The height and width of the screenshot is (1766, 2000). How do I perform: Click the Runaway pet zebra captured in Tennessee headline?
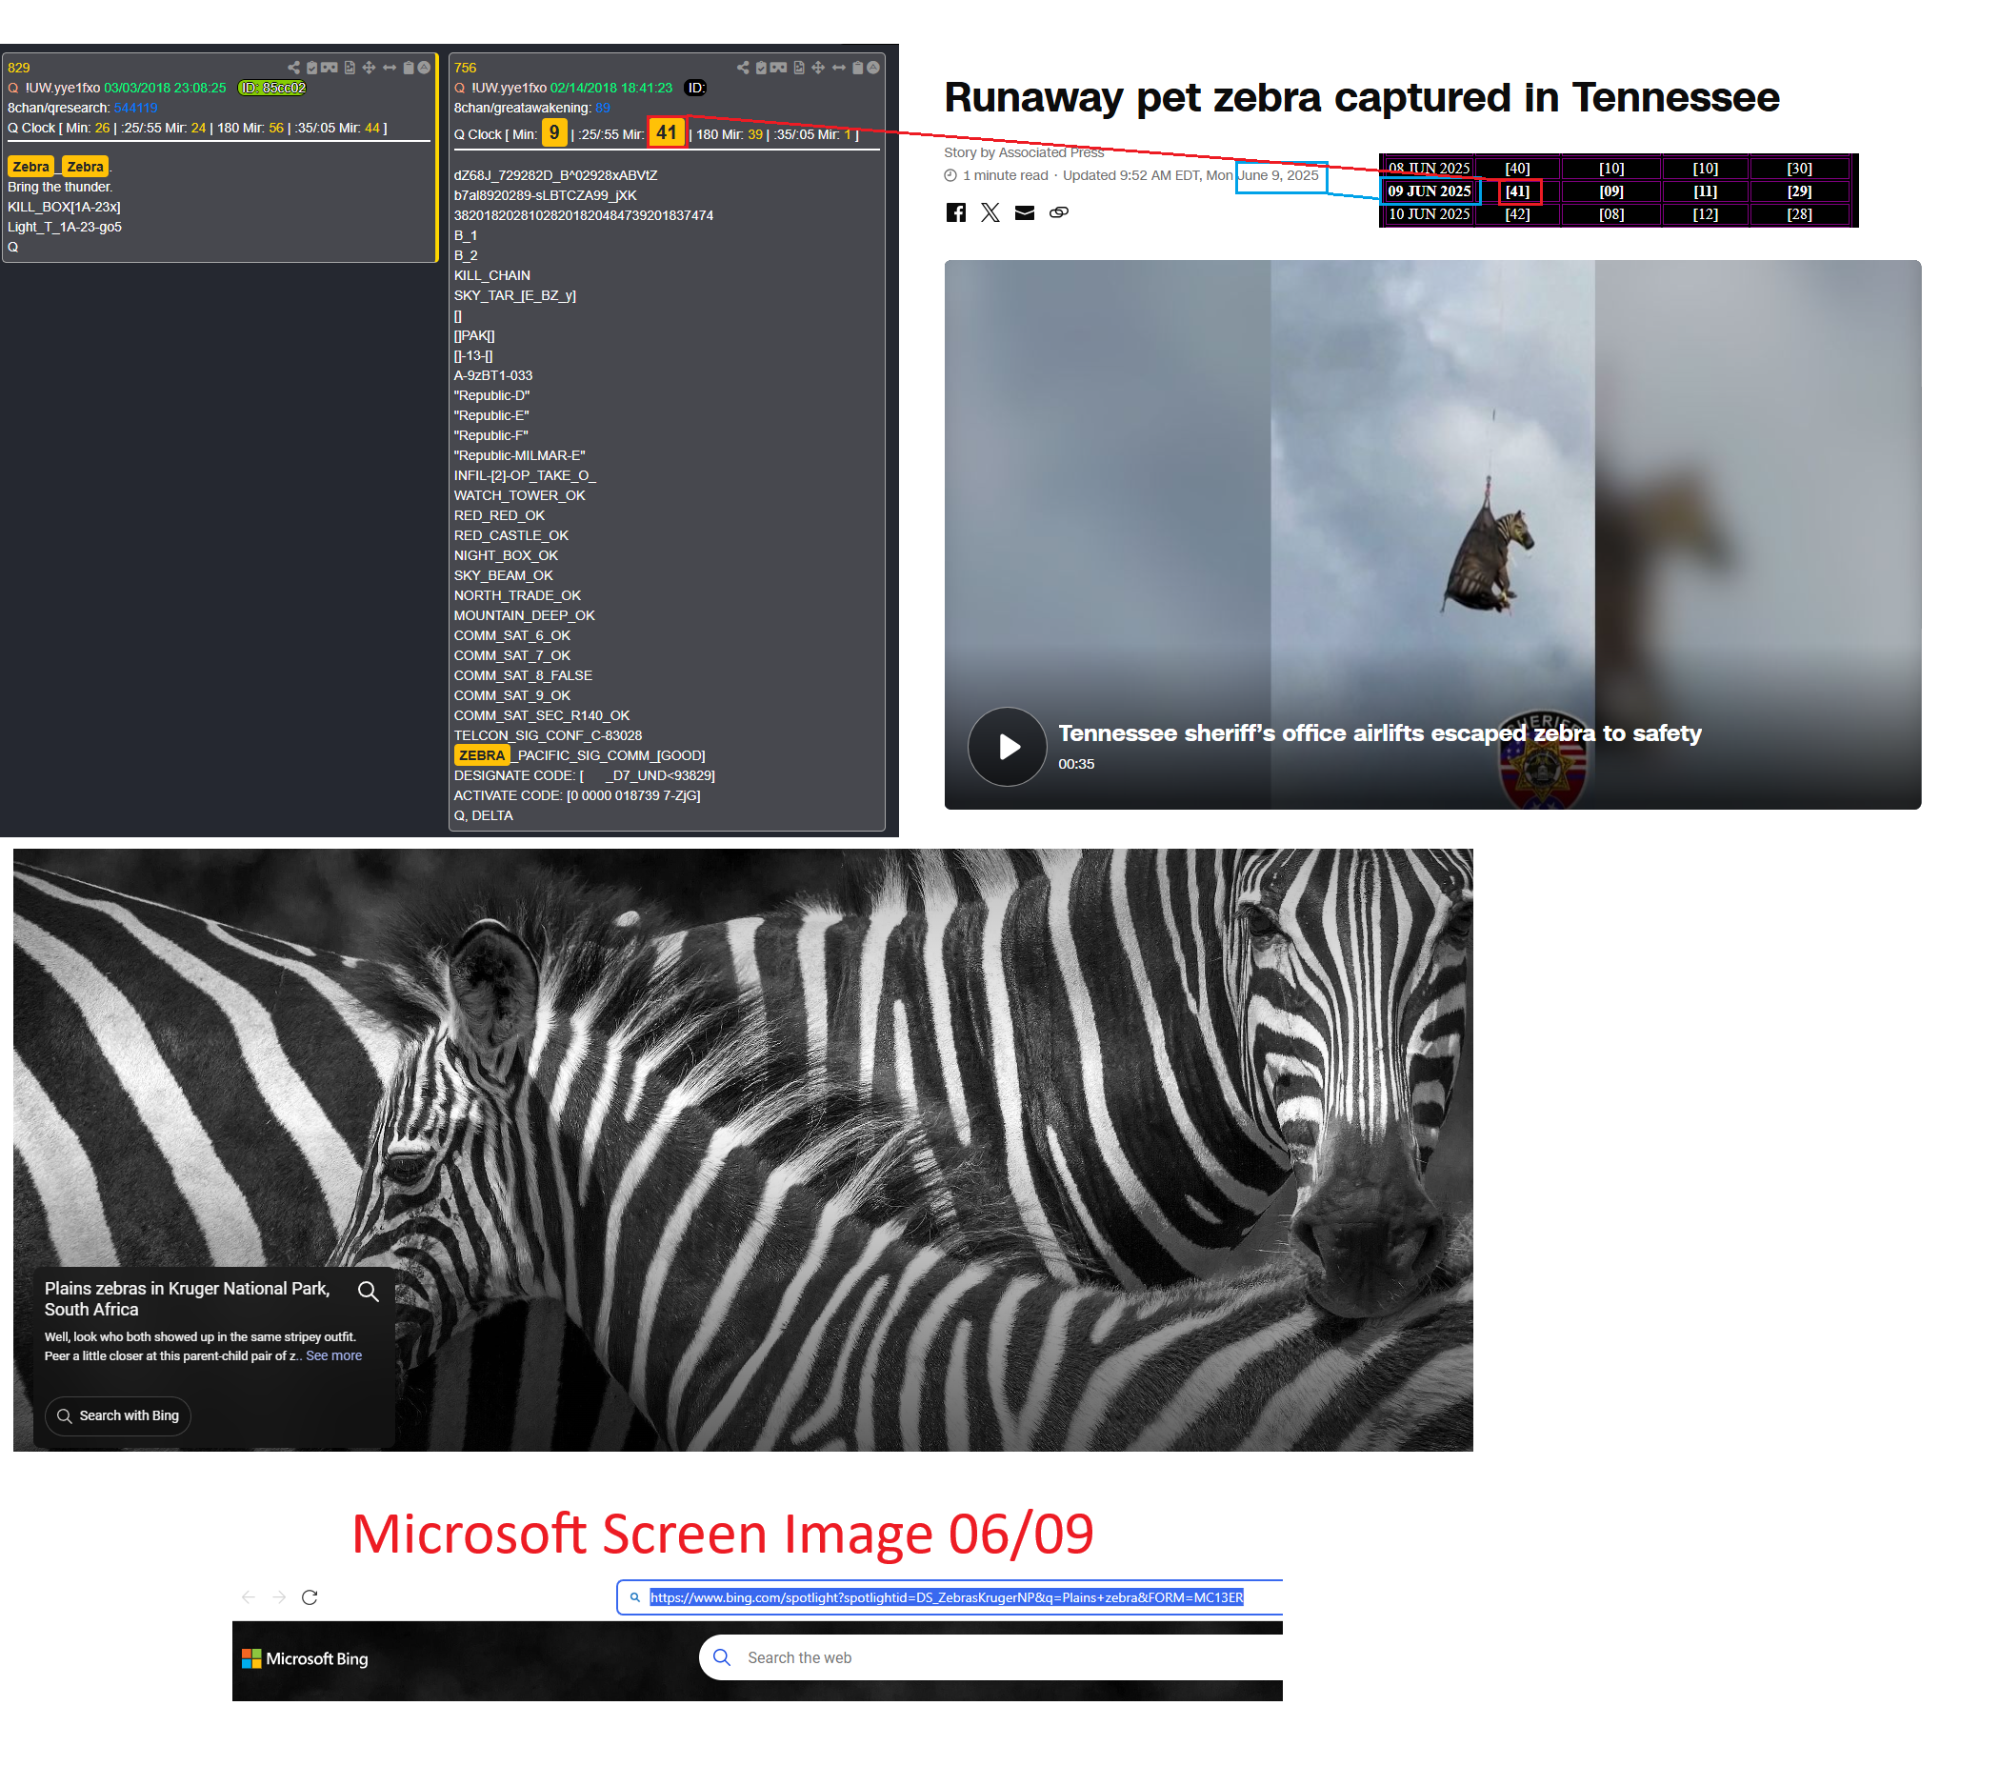(x=1361, y=98)
